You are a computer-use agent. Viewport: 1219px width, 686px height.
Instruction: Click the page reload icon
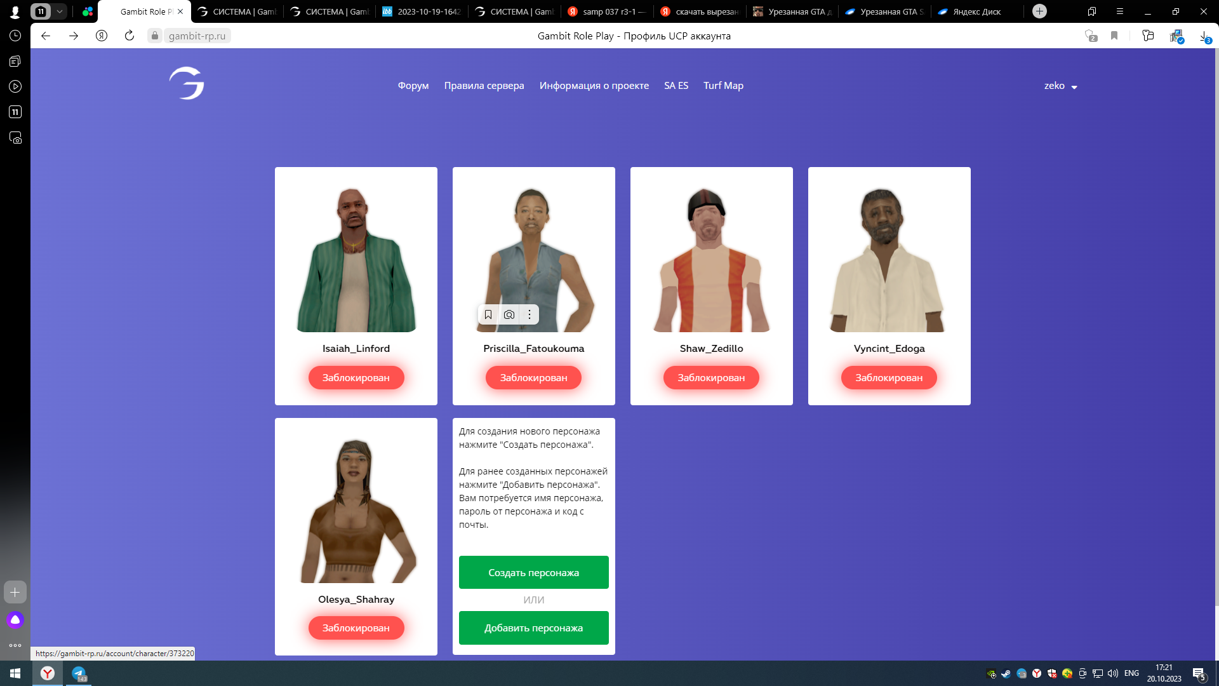tap(130, 36)
